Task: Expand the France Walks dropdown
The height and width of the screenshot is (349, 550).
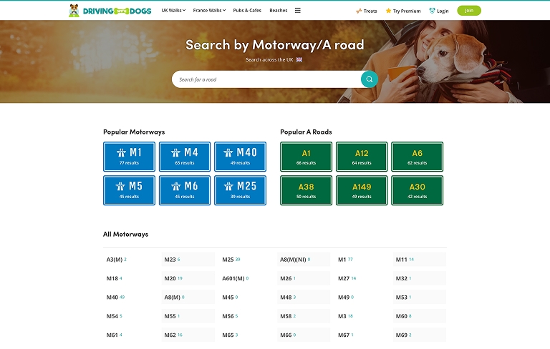Action: pos(209,11)
